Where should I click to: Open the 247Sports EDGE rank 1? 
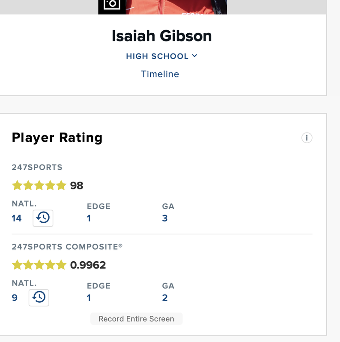click(89, 218)
